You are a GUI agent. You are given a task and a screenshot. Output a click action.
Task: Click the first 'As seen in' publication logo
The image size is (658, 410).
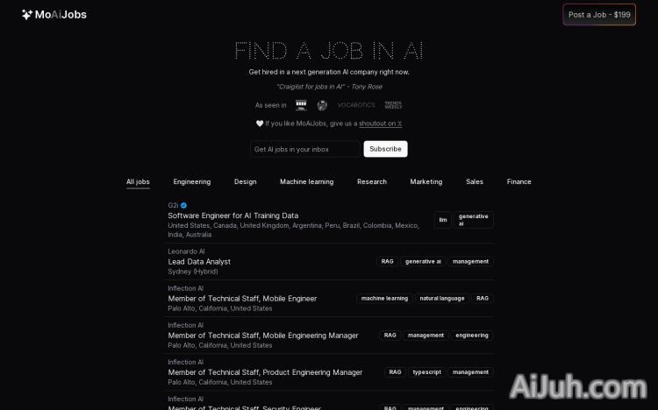[x=301, y=105]
